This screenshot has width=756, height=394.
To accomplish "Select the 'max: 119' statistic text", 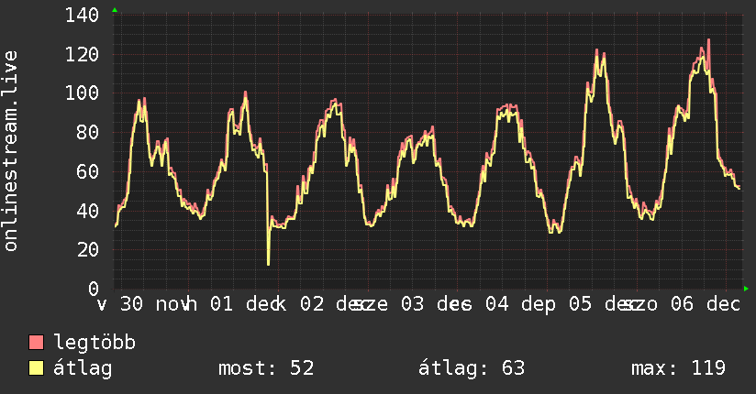I will tap(678, 368).
